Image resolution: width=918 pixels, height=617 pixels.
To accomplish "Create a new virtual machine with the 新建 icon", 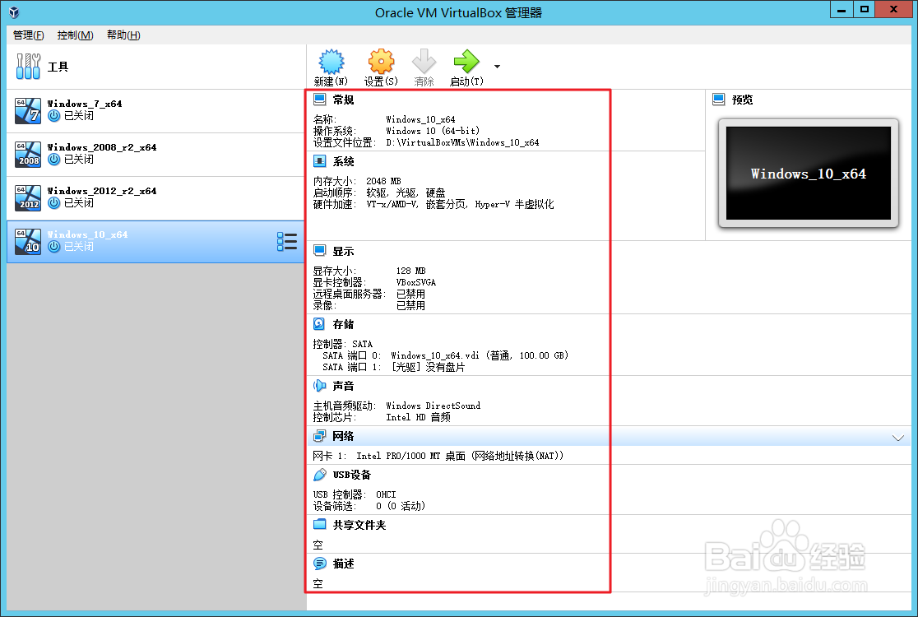I will [x=331, y=61].
